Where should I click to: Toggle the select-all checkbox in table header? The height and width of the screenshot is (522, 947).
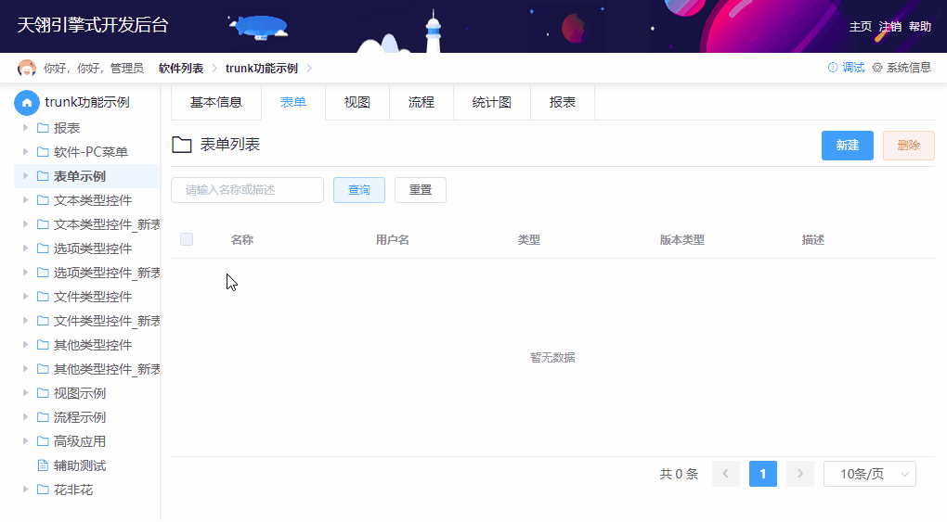(x=187, y=239)
